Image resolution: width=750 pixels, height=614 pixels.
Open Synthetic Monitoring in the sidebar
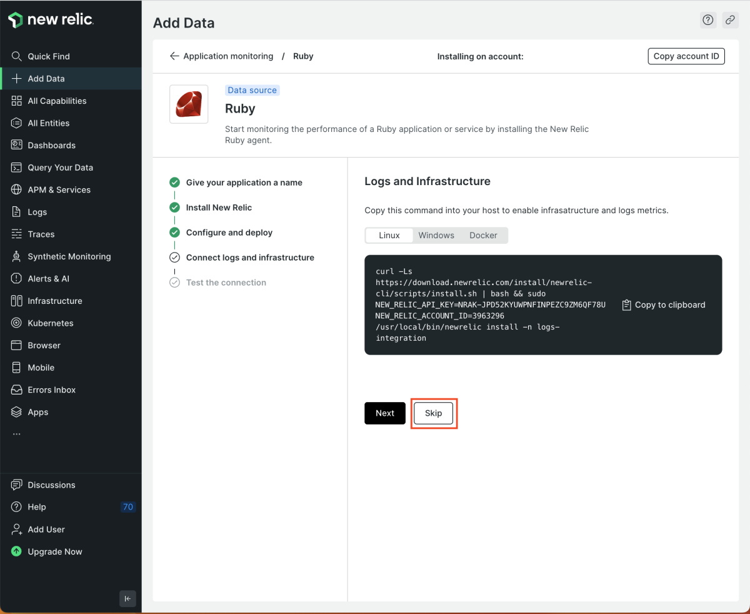(x=69, y=256)
